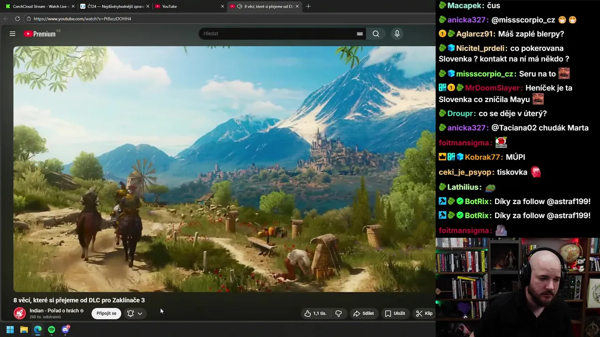Viewport: 600px width, 337px height.
Task: Open the Windows Start menu
Action: tap(10, 330)
